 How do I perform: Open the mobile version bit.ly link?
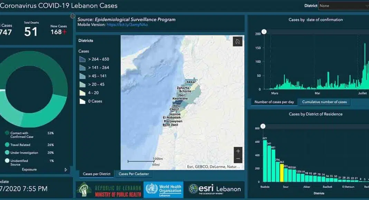[x=127, y=25]
